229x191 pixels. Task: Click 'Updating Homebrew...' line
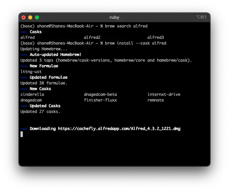[44, 49]
